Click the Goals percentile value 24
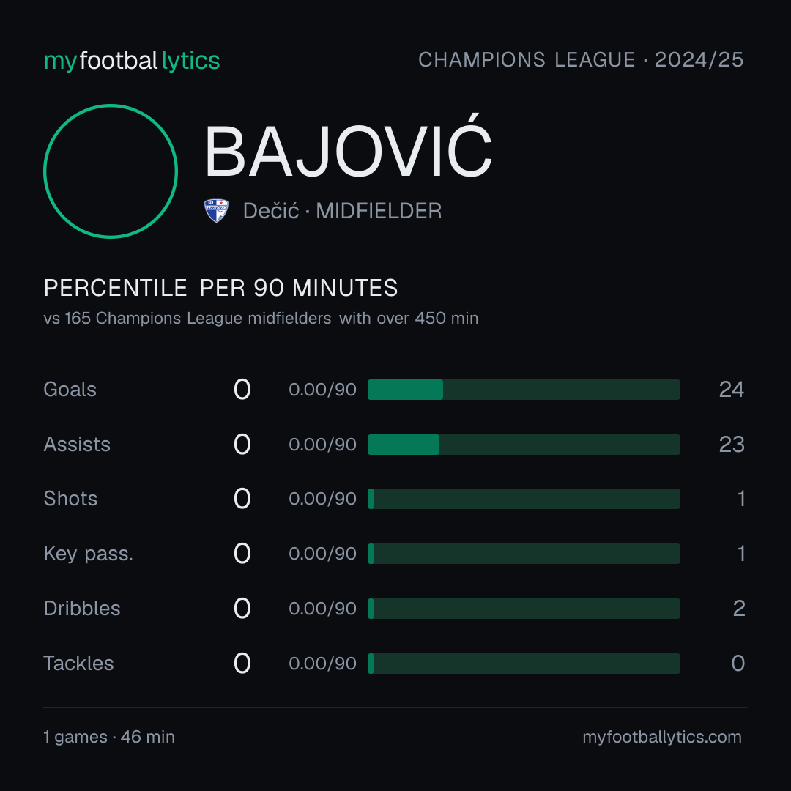 [x=732, y=390]
